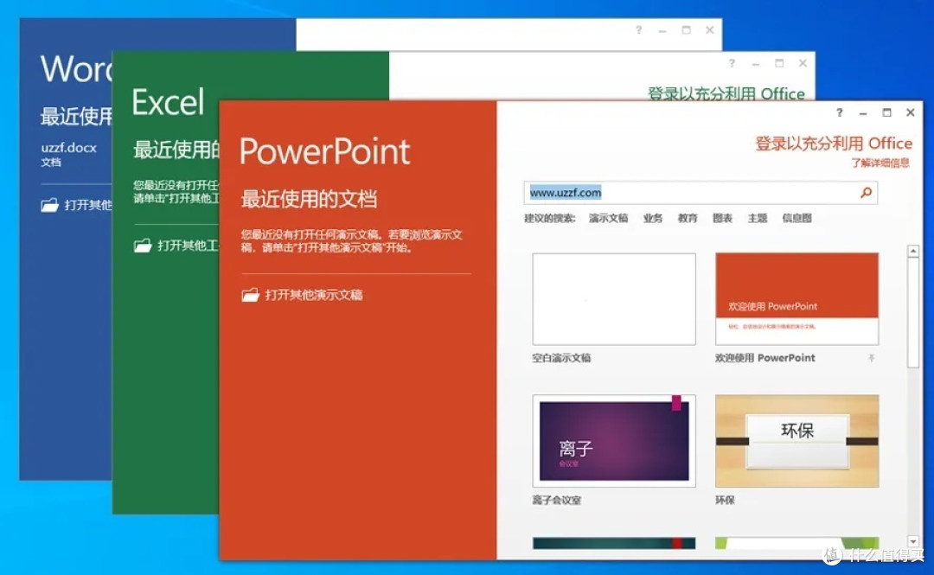Click the template list scroll down arrow
934x575 pixels.
pos(912,541)
